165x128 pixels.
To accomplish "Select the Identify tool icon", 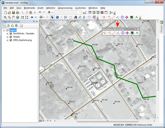I will click(57, 17).
